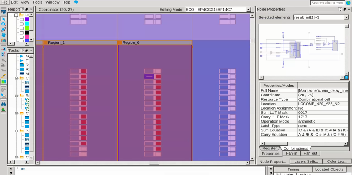This screenshot has height=175, width=352.
Task: Click the bird's eye view icon above the arrow
Action: pyautogui.click(x=4, y=12)
